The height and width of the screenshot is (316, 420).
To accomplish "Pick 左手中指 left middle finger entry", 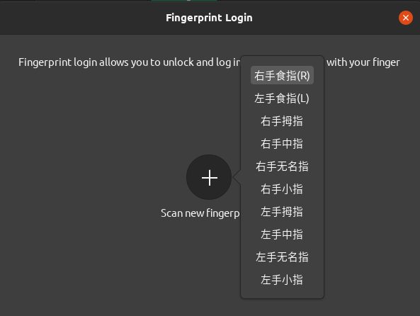I will (x=282, y=235).
